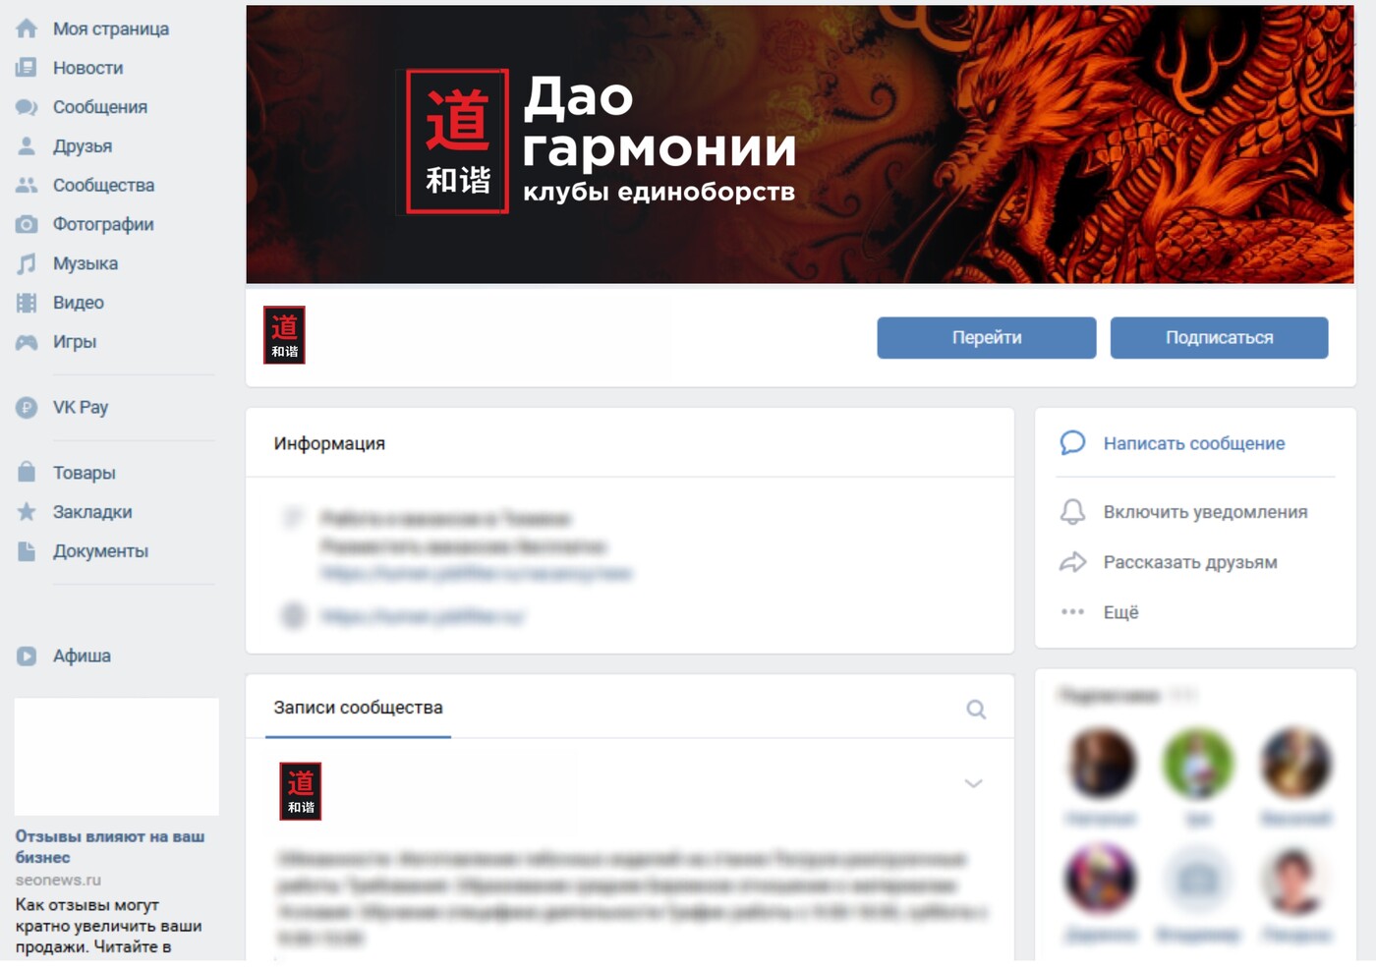Open the community avatar thumbnail under the cover
Image resolution: width=1376 pixels, height=970 pixels.
284,335
